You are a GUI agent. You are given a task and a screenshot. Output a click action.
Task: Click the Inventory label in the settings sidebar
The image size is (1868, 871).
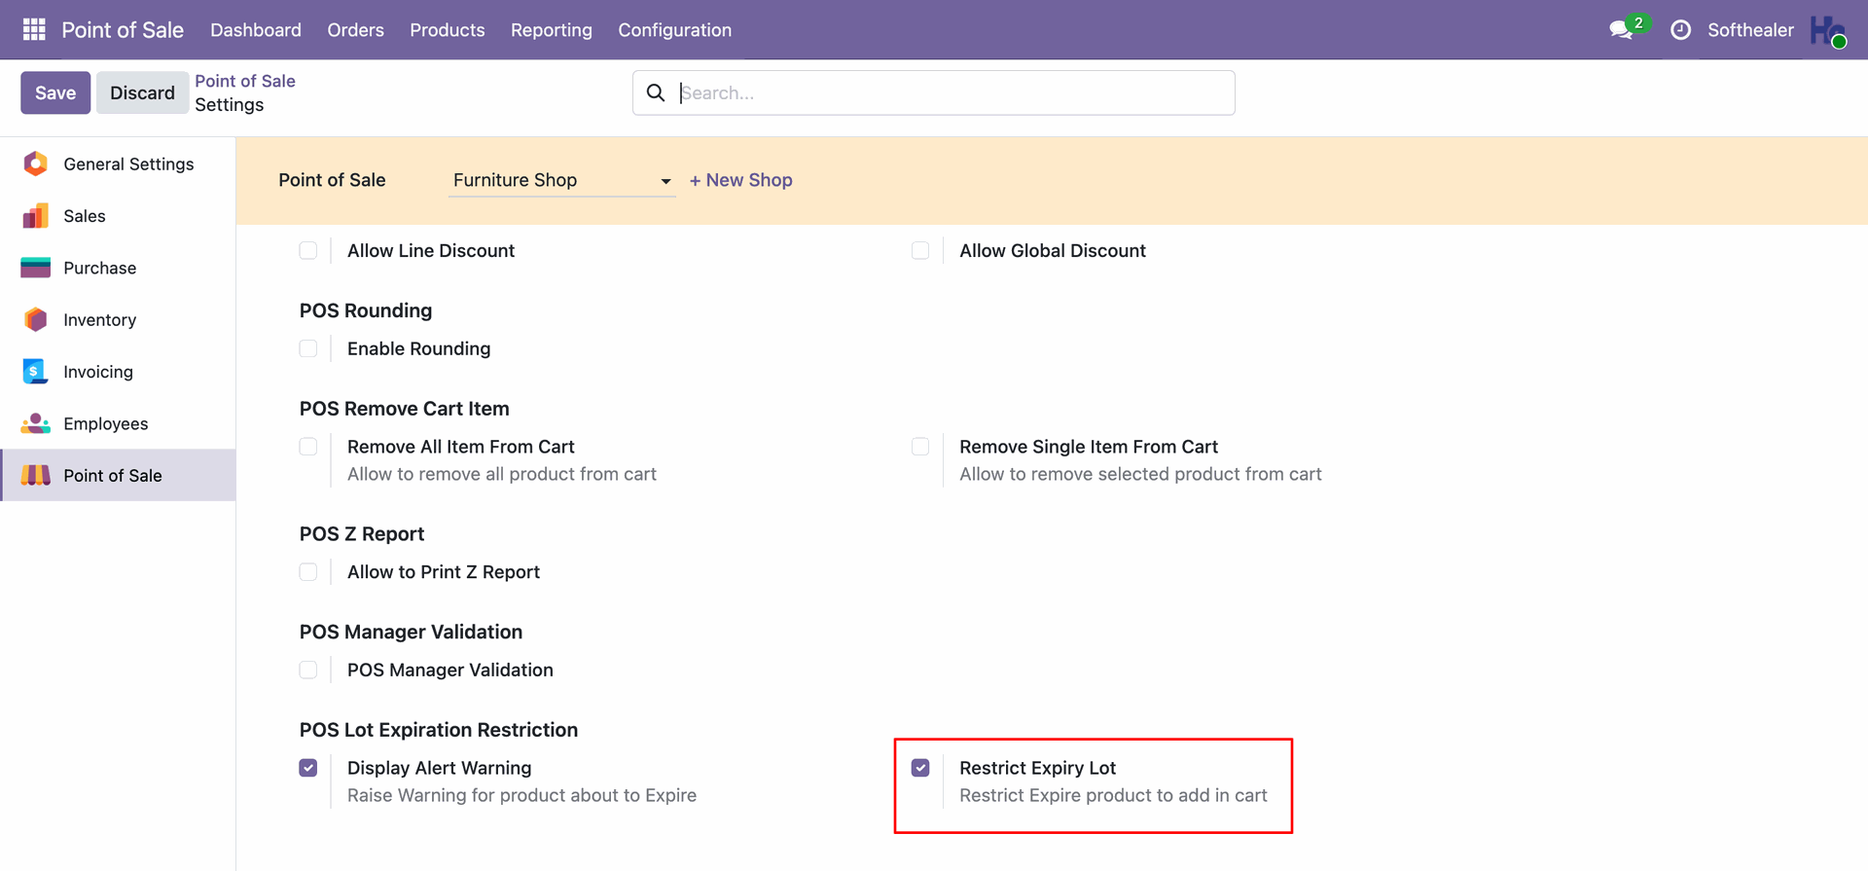(100, 319)
